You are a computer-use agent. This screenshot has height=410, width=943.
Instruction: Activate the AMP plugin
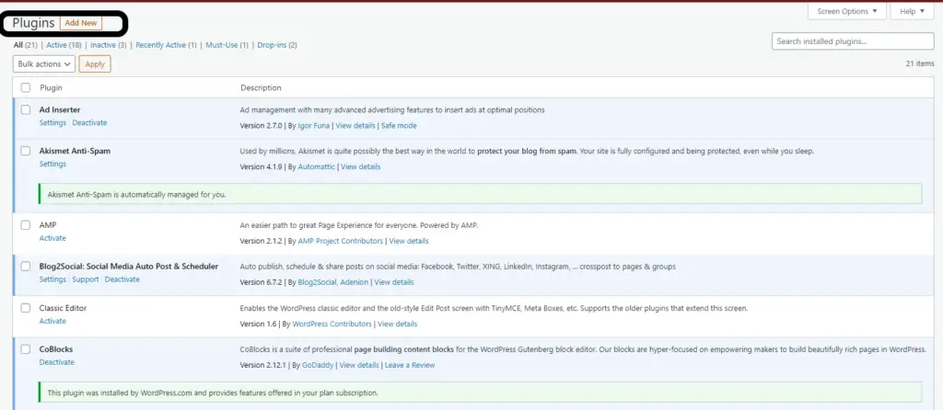coord(52,238)
